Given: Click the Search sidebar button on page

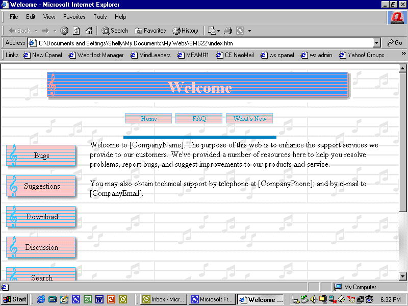Looking at the screenshot, I should coord(41,274).
